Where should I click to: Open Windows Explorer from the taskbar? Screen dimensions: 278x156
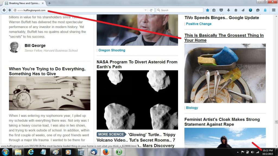[18, 152]
